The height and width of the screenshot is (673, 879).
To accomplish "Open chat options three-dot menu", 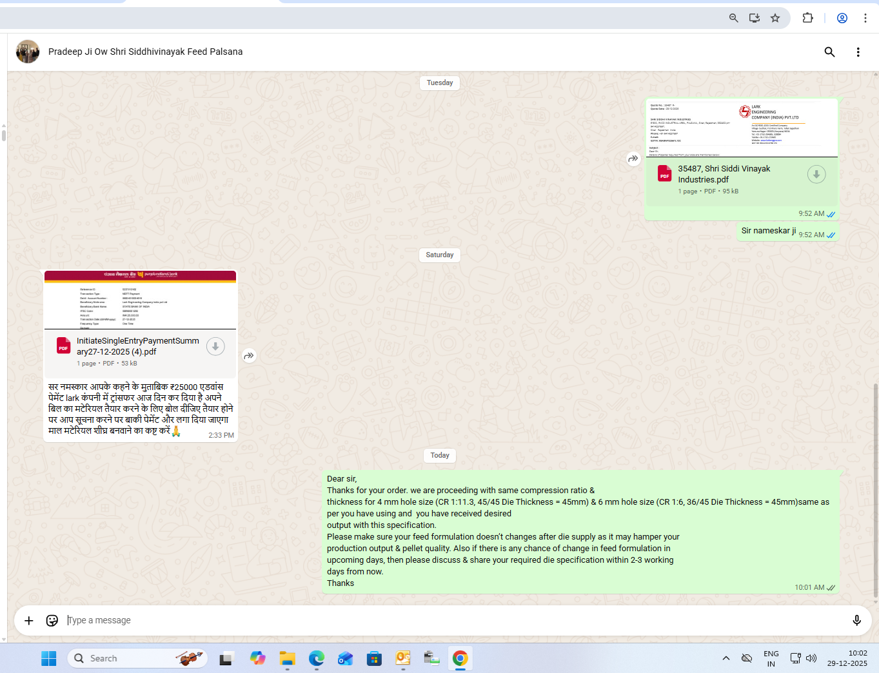I will click(858, 52).
